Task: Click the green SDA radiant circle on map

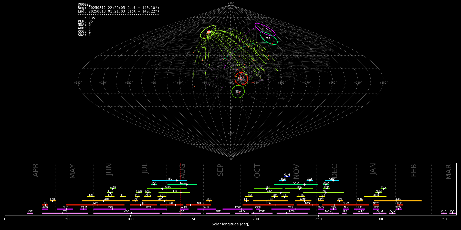Action: [238, 91]
